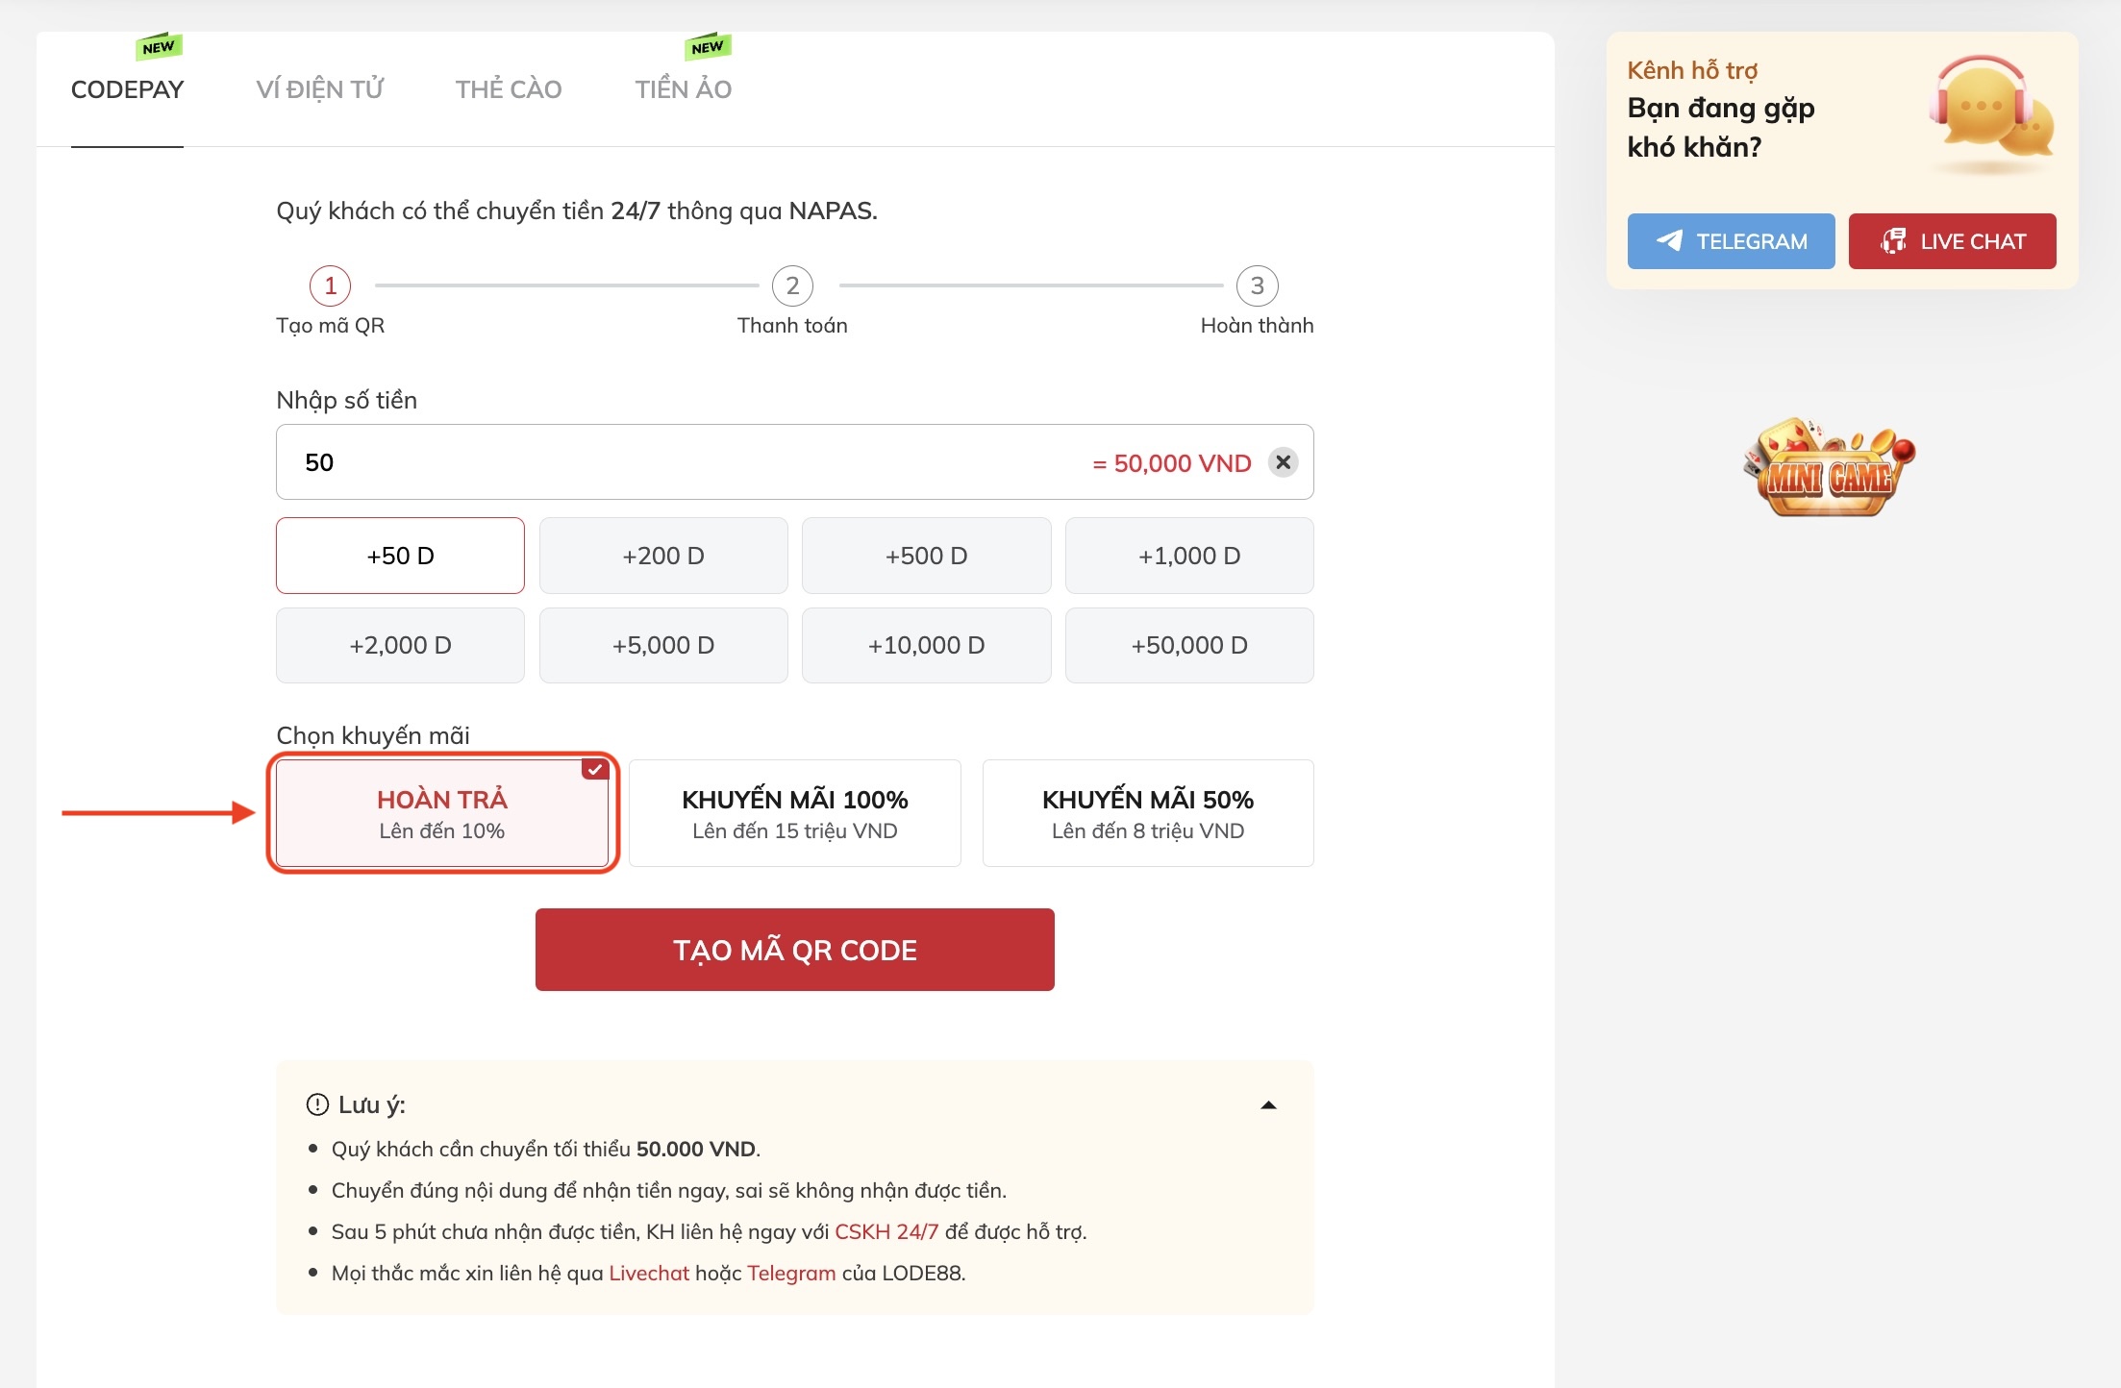2121x1388 pixels.
Task: Click step 2 circle Thanh toán
Action: click(x=792, y=285)
